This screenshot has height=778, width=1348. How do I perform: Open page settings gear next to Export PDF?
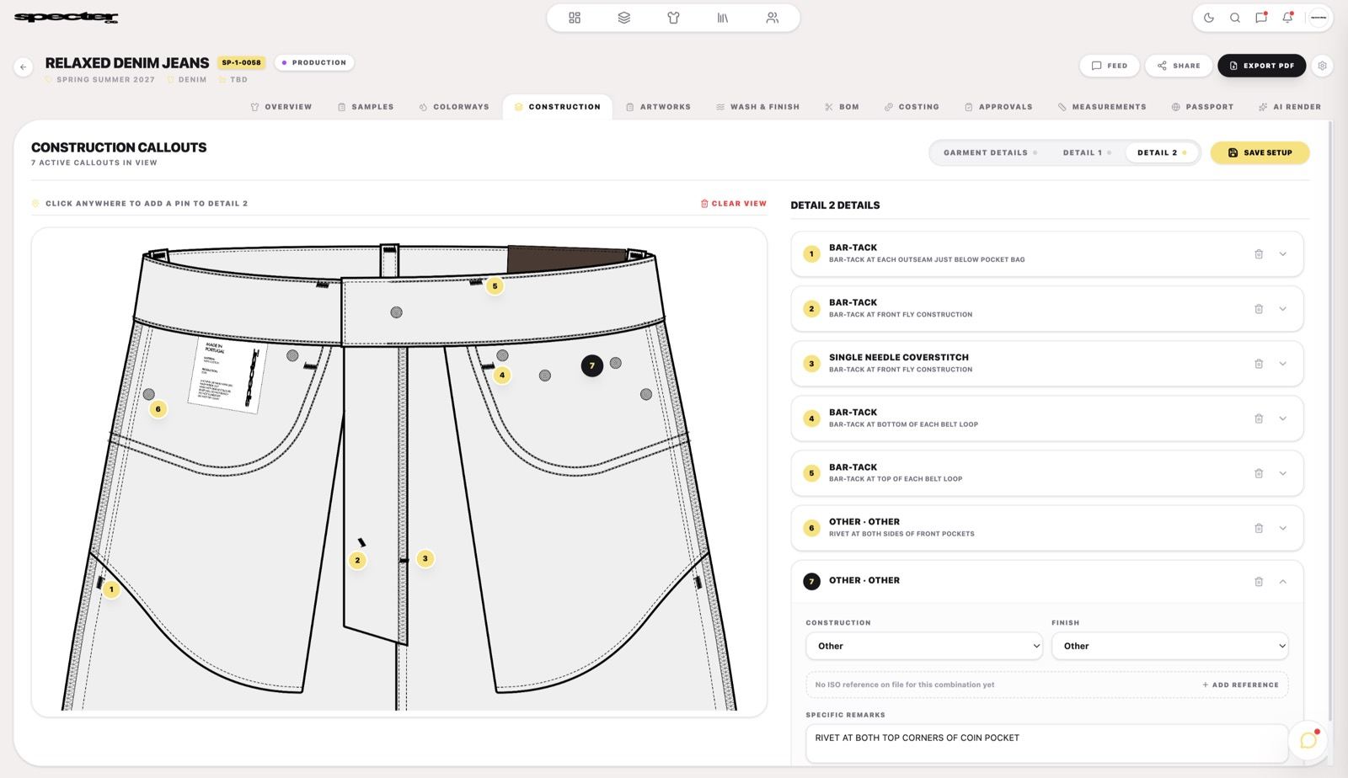tap(1323, 66)
